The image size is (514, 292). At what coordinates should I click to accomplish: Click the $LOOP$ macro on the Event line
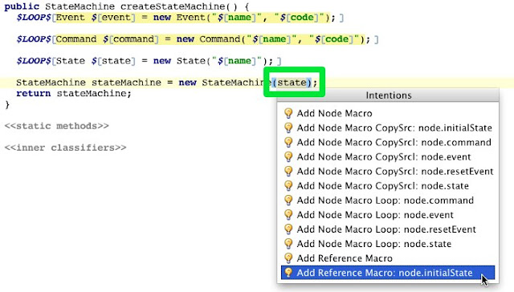34,18
